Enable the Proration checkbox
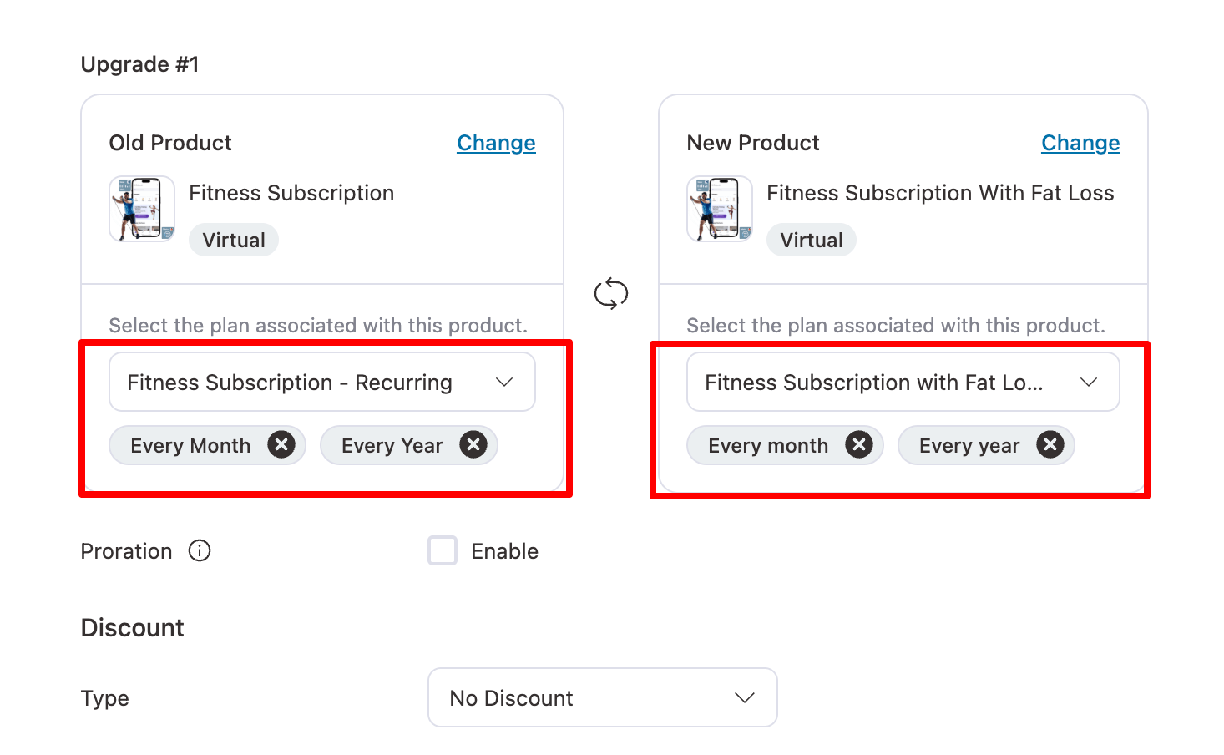1224x755 pixels. [x=443, y=550]
